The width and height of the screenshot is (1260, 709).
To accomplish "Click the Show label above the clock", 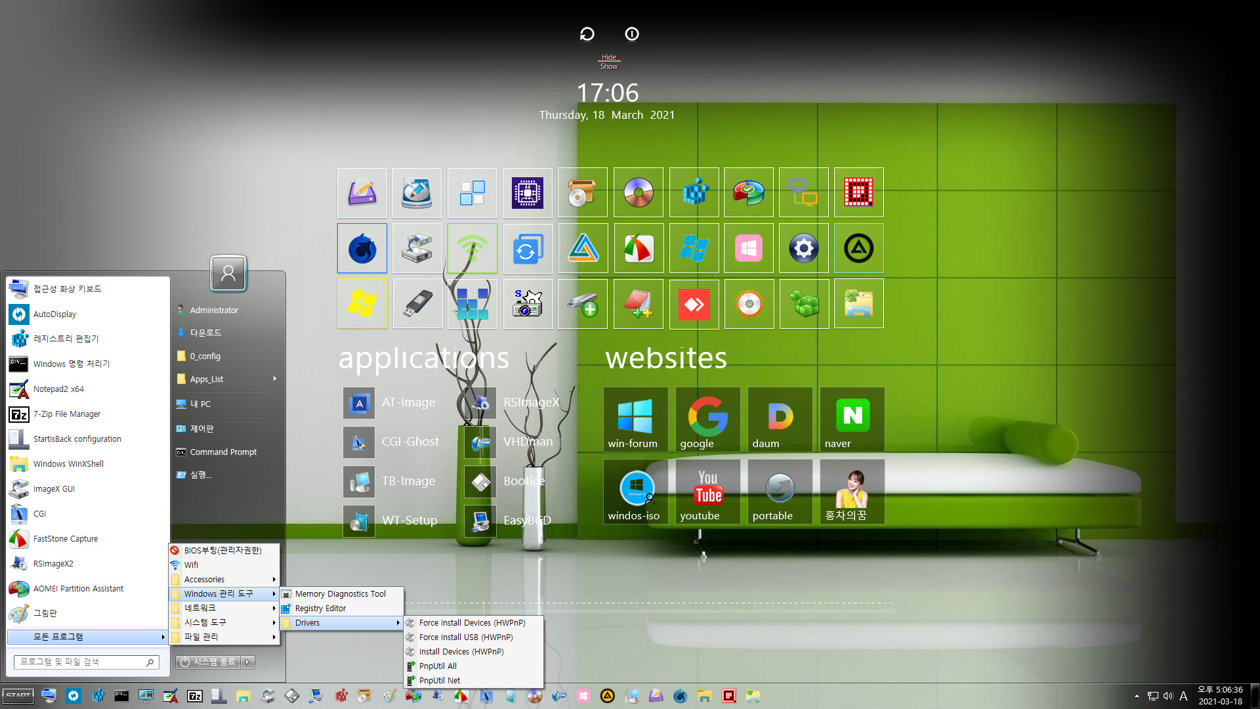I will 609,66.
